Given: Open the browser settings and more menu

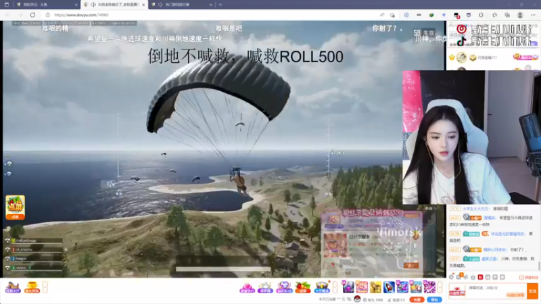Looking at the screenshot, I should (x=533, y=15).
